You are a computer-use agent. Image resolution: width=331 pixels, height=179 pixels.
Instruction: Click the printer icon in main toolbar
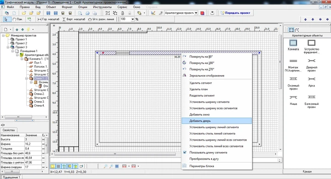[87, 13]
